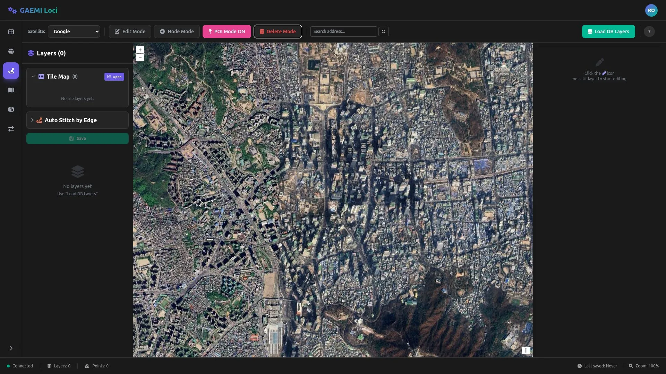Open the grid dashboard sidebar icon
Screen dimensions: 666x374
(11, 32)
